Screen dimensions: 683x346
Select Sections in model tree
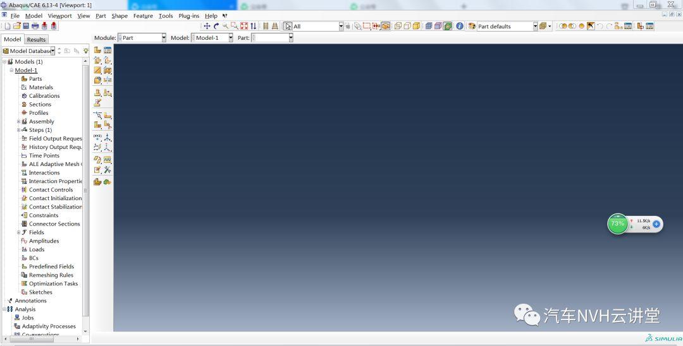click(40, 104)
